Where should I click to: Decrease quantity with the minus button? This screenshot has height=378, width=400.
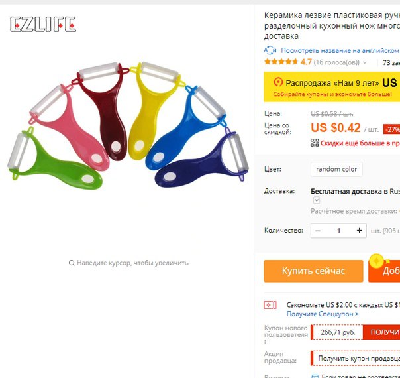pos(318,231)
